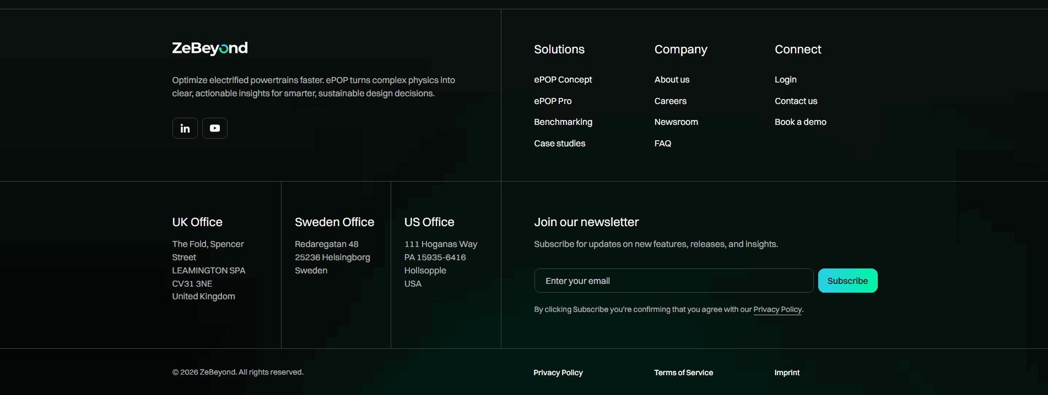Open Contact us page

point(796,101)
